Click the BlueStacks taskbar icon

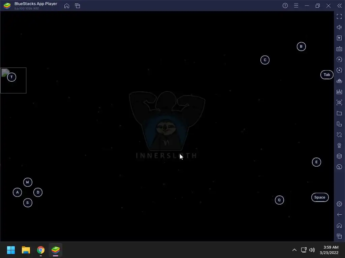(x=56, y=250)
